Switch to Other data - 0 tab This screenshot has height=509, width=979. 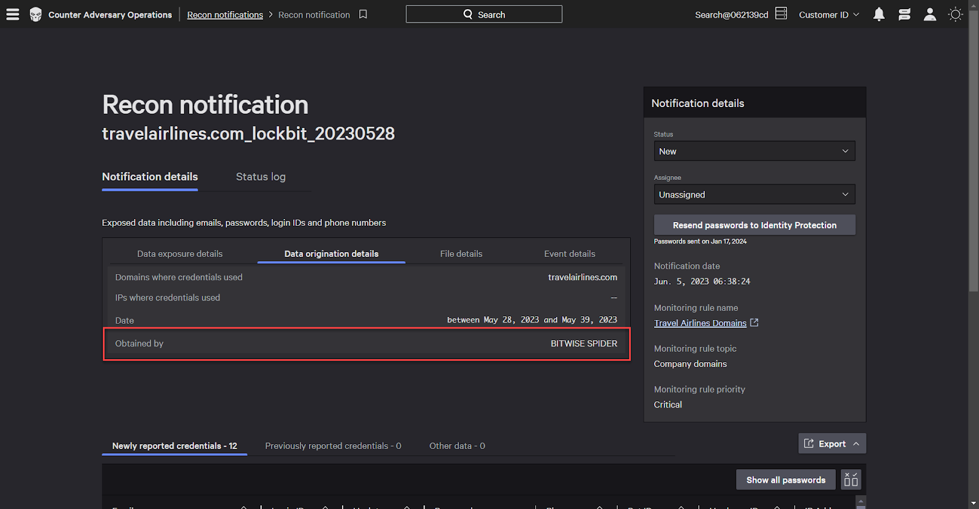[457, 446]
